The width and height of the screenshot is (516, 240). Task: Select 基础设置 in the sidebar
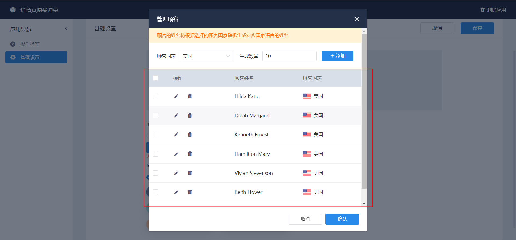[x=36, y=57]
